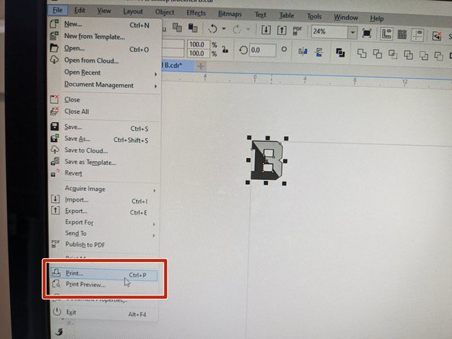Click the zoom level field showing 24%
This screenshot has width=452, height=339.
click(329, 32)
